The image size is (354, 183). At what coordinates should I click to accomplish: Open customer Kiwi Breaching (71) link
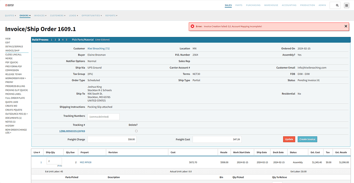point(99,48)
